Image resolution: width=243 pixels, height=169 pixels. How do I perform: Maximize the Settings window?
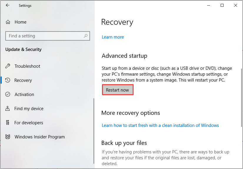point(222,5)
